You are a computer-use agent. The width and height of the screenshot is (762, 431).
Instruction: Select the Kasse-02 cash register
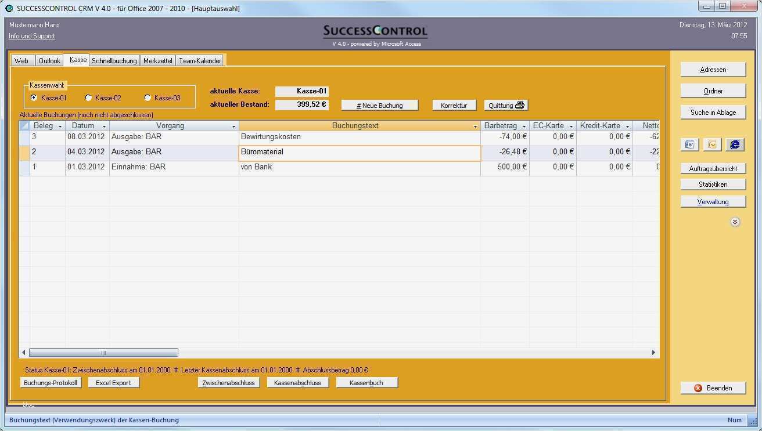click(89, 97)
